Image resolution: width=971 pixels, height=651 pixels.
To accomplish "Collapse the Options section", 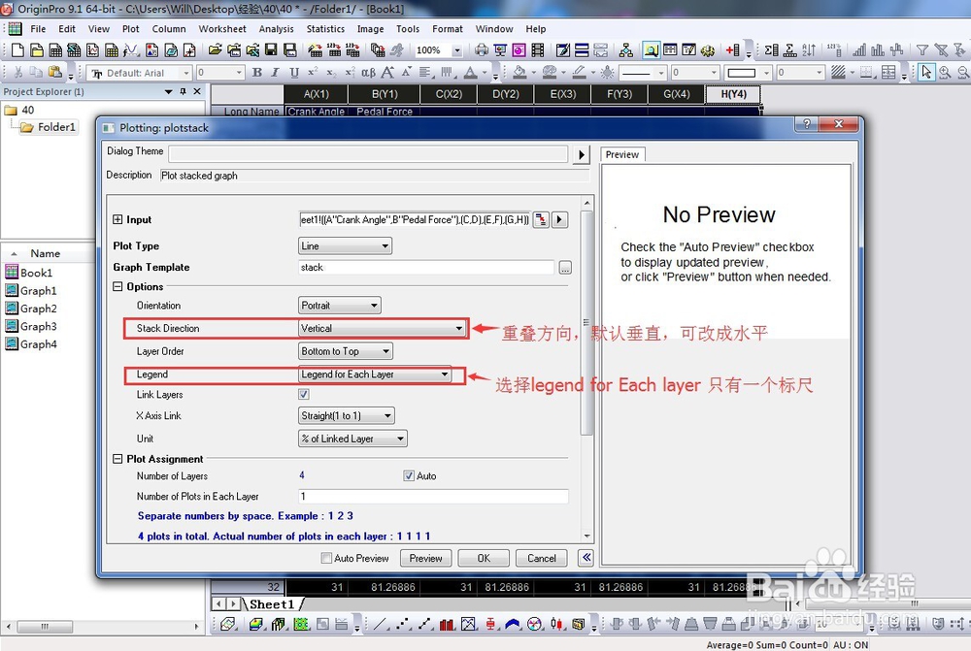I will coord(117,286).
